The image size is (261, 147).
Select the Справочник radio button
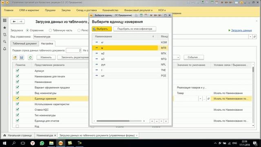[27, 30]
